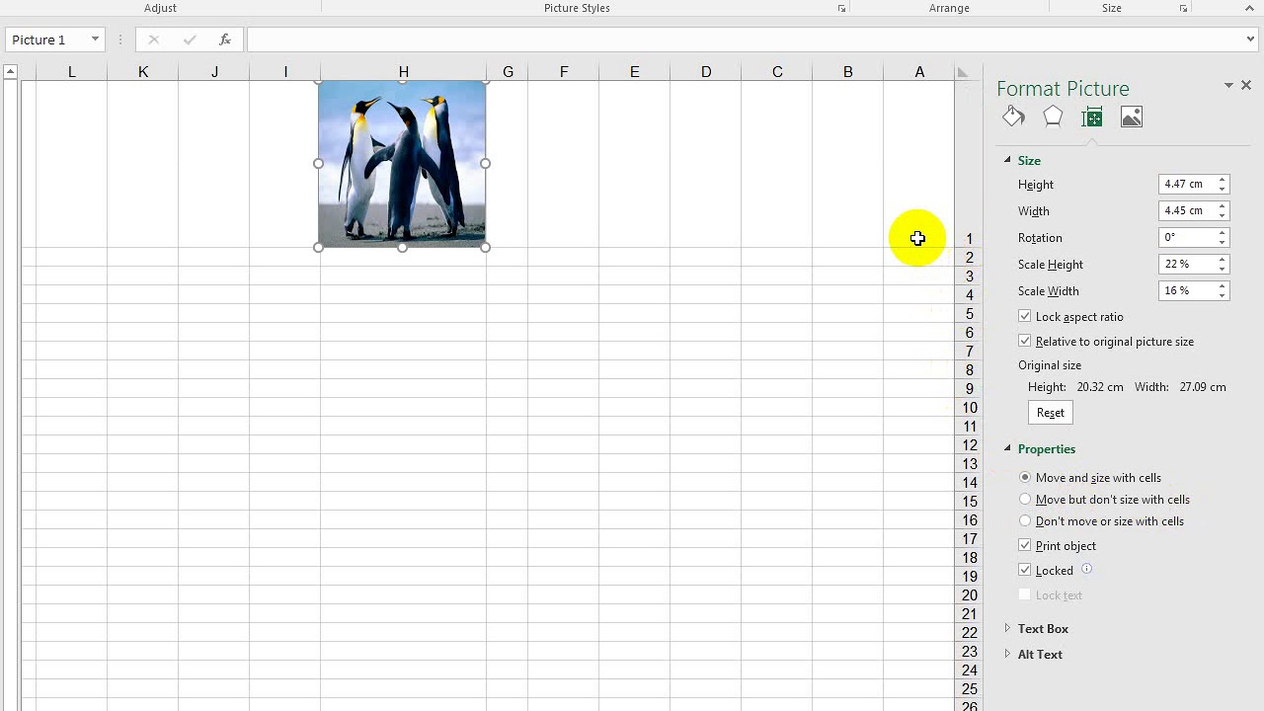This screenshot has width=1264, height=711.
Task: Select column L header
Action: pyautogui.click(x=71, y=72)
